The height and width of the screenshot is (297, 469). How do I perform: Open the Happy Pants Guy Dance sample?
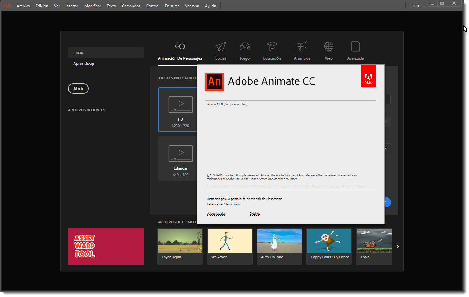[329, 246]
